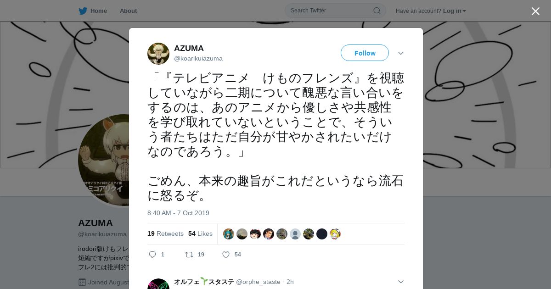Viewport: 551px width, 289px height.
Task: Click the Twitter bird Home icon
Action: point(83,11)
